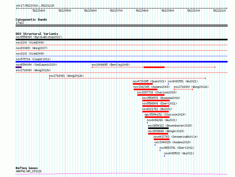The height and width of the screenshot is (177, 235).
Task: Open the esv2406695 Bentley2008 label
Action: (111, 65)
